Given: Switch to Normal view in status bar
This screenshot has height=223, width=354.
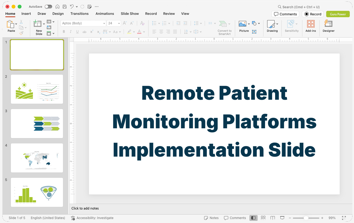Looking at the screenshot, I should pyautogui.click(x=253, y=218).
